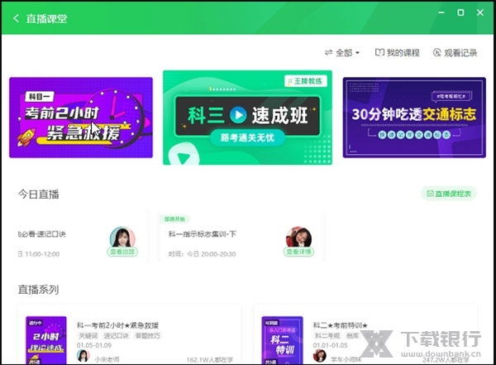Open the 科三速成班 banner
Viewport: 496px width, 365px height.
pos(247,118)
